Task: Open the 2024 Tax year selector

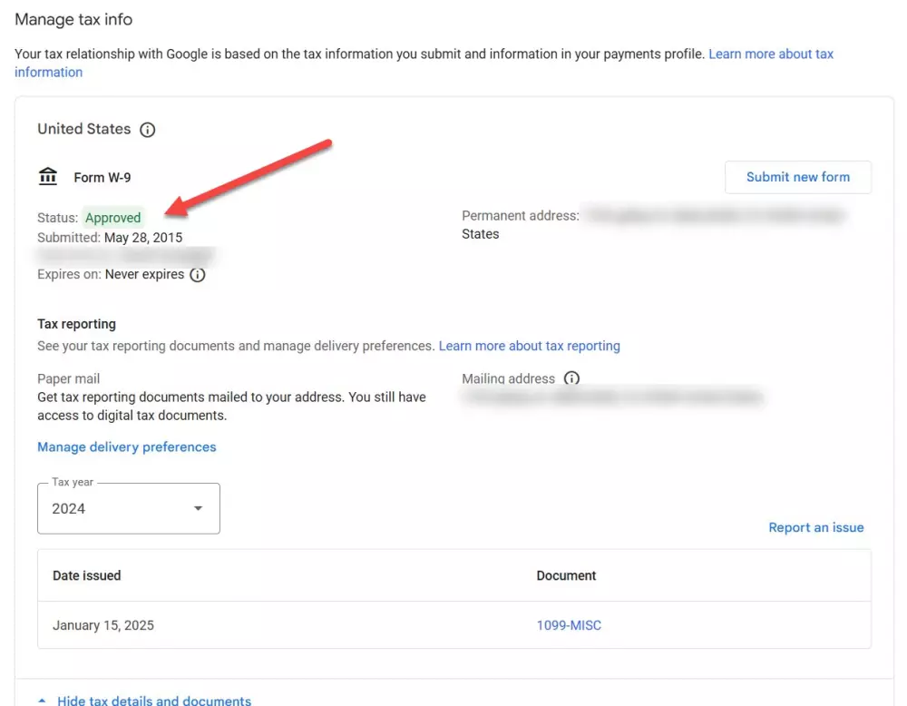Action: (x=128, y=508)
